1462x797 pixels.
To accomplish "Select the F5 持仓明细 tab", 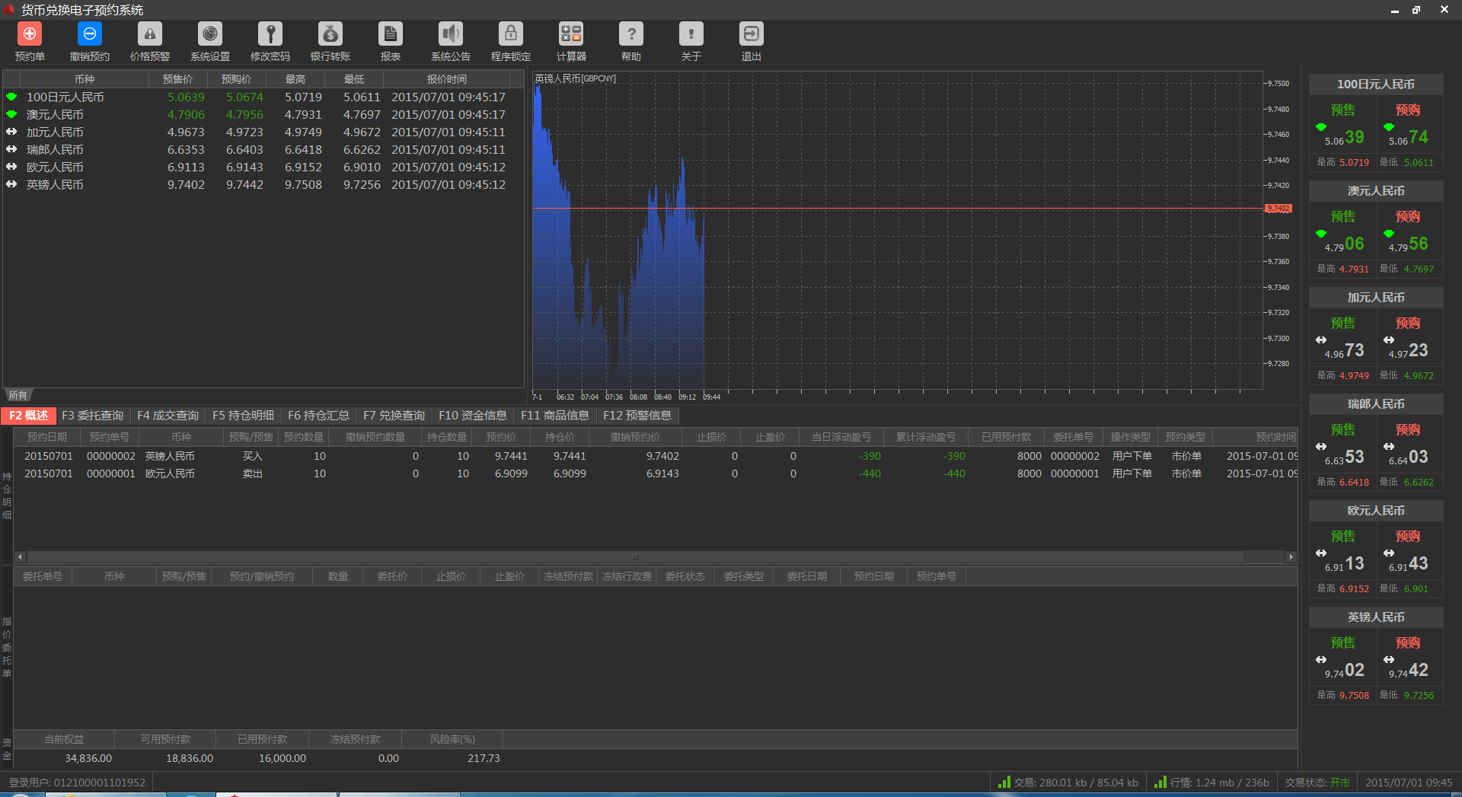I will (243, 416).
